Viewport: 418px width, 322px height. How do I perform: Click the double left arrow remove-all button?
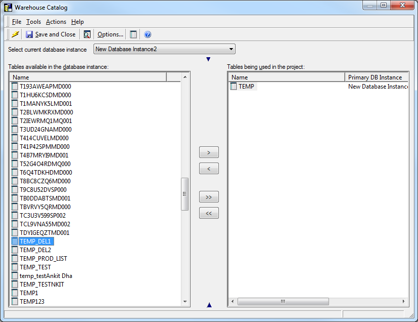click(209, 213)
